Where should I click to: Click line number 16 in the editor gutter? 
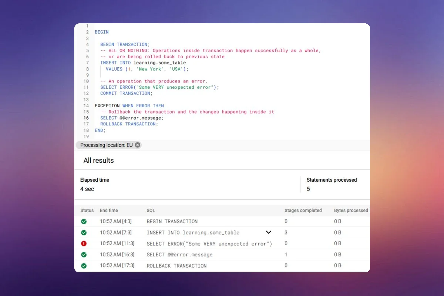click(86, 118)
